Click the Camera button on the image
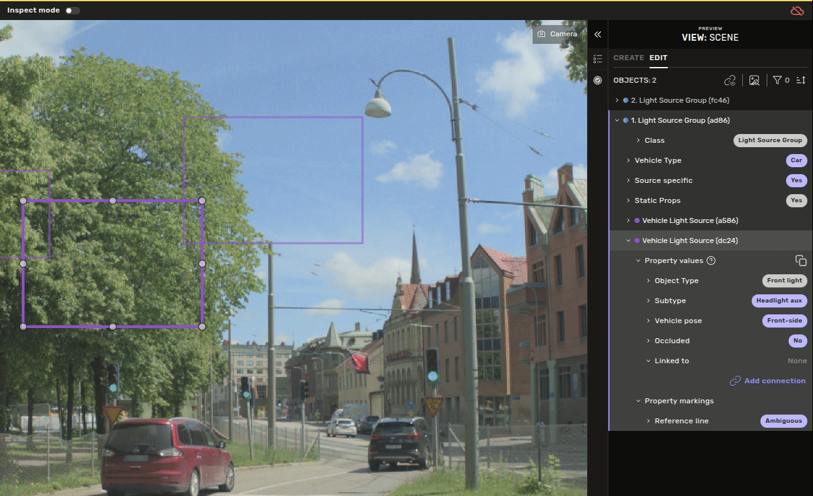The image size is (813, 496). coord(557,34)
